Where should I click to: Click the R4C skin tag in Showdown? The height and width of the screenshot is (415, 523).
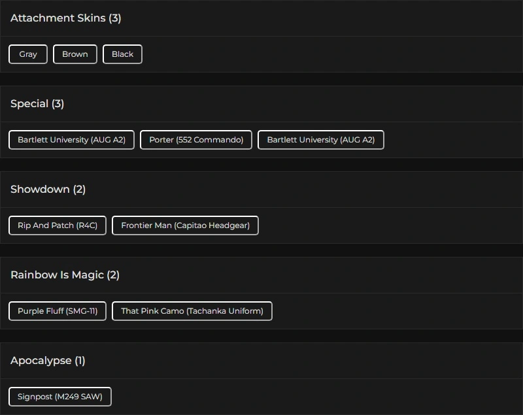58,225
